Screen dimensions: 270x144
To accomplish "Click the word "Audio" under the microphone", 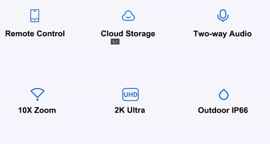I will pos(240,34).
